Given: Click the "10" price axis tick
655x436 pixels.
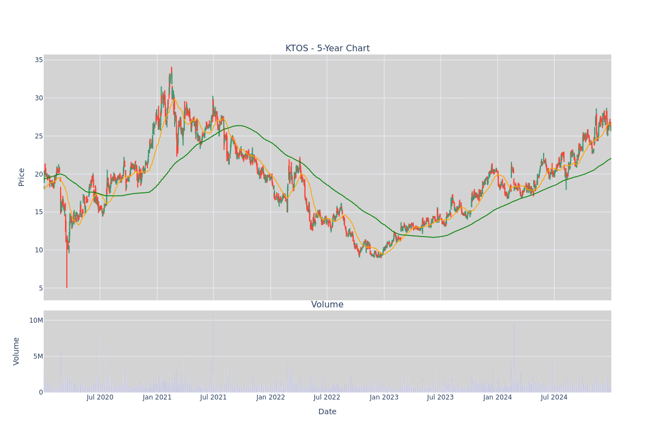Looking at the screenshot, I should point(39,250).
